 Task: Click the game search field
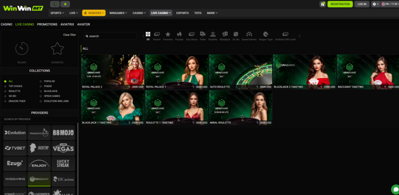(x=110, y=36)
